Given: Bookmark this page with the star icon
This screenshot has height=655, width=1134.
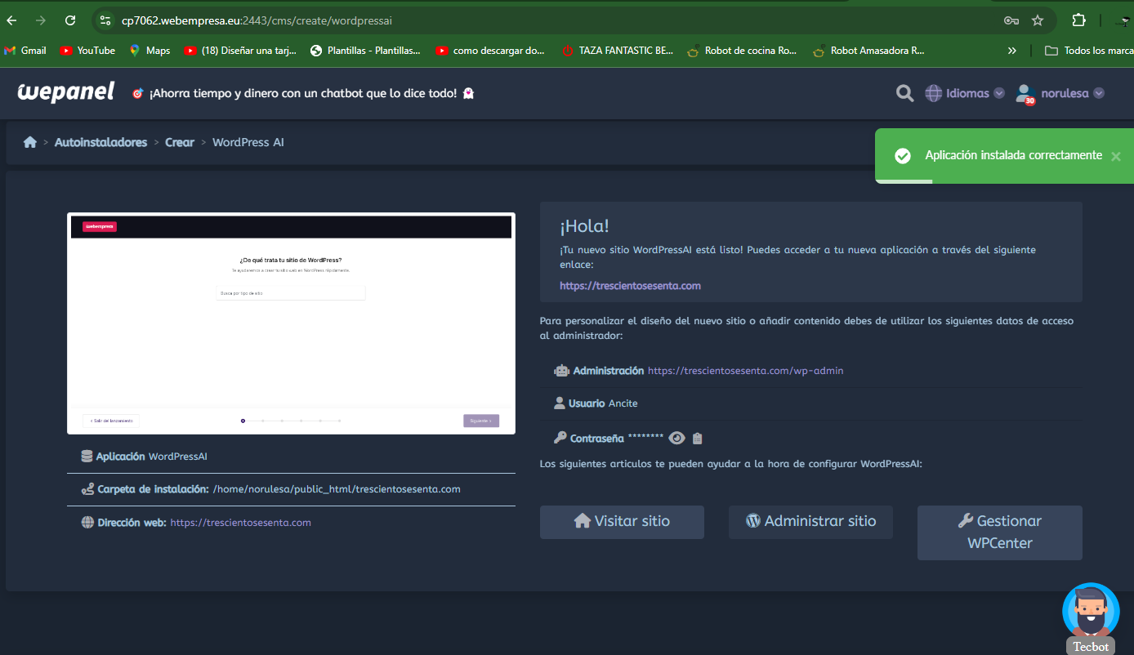Looking at the screenshot, I should point(1038,20).
